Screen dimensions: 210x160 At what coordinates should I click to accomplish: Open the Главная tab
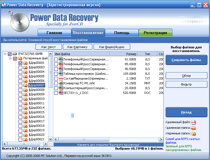coord(54,33)
